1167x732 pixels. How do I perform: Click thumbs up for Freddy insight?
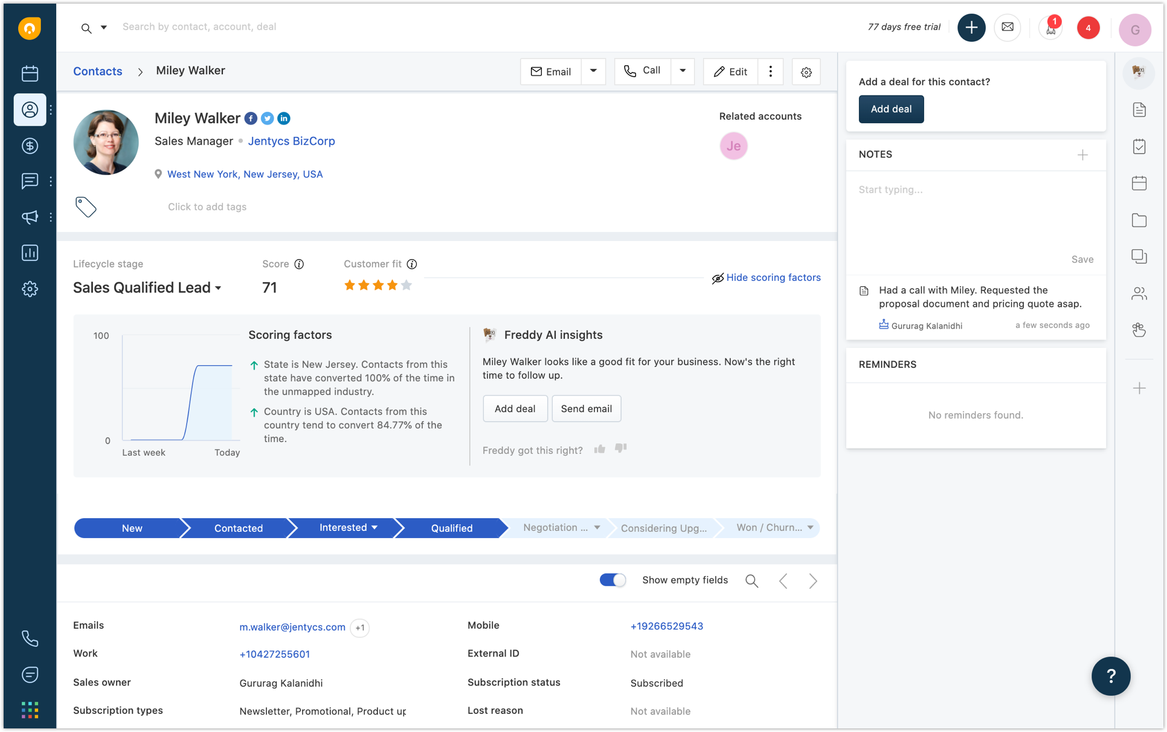pyautogui.click(x=599, y=449)
